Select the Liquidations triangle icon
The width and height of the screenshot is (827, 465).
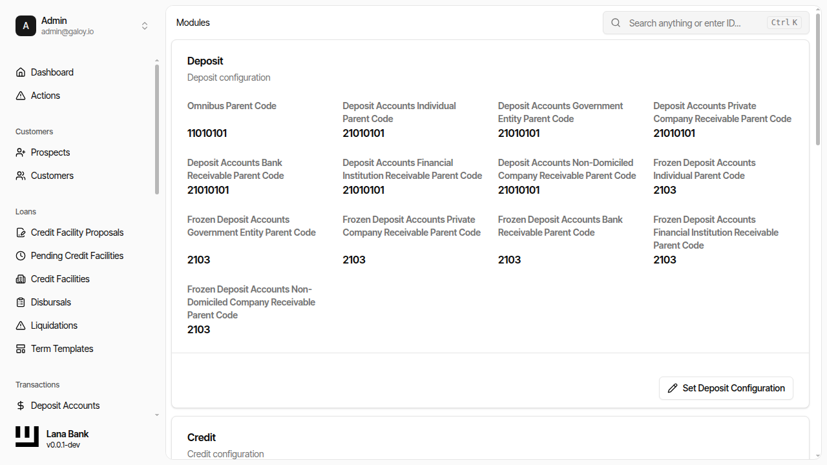(20, 325)
